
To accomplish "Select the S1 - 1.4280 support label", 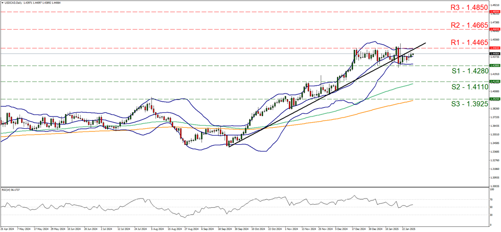I will 455,70.
